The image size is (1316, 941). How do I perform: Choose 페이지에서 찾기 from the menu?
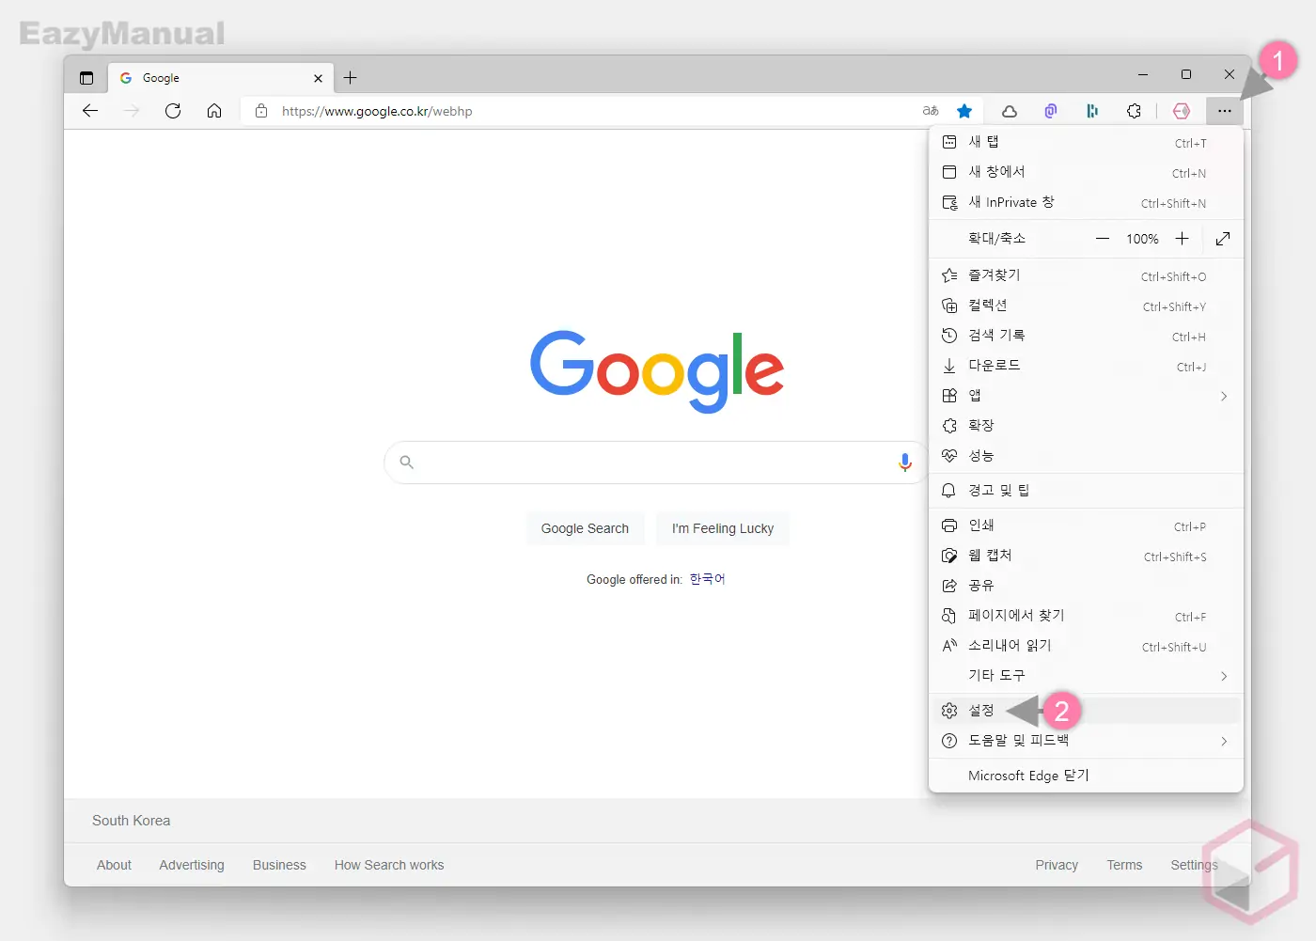[x=1086, y=616]
